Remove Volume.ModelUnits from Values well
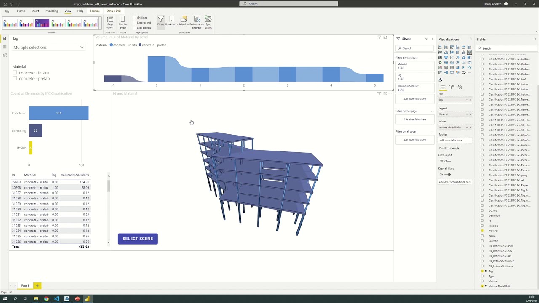The height and width of the screenshot is (303, 539). point(470,128)
